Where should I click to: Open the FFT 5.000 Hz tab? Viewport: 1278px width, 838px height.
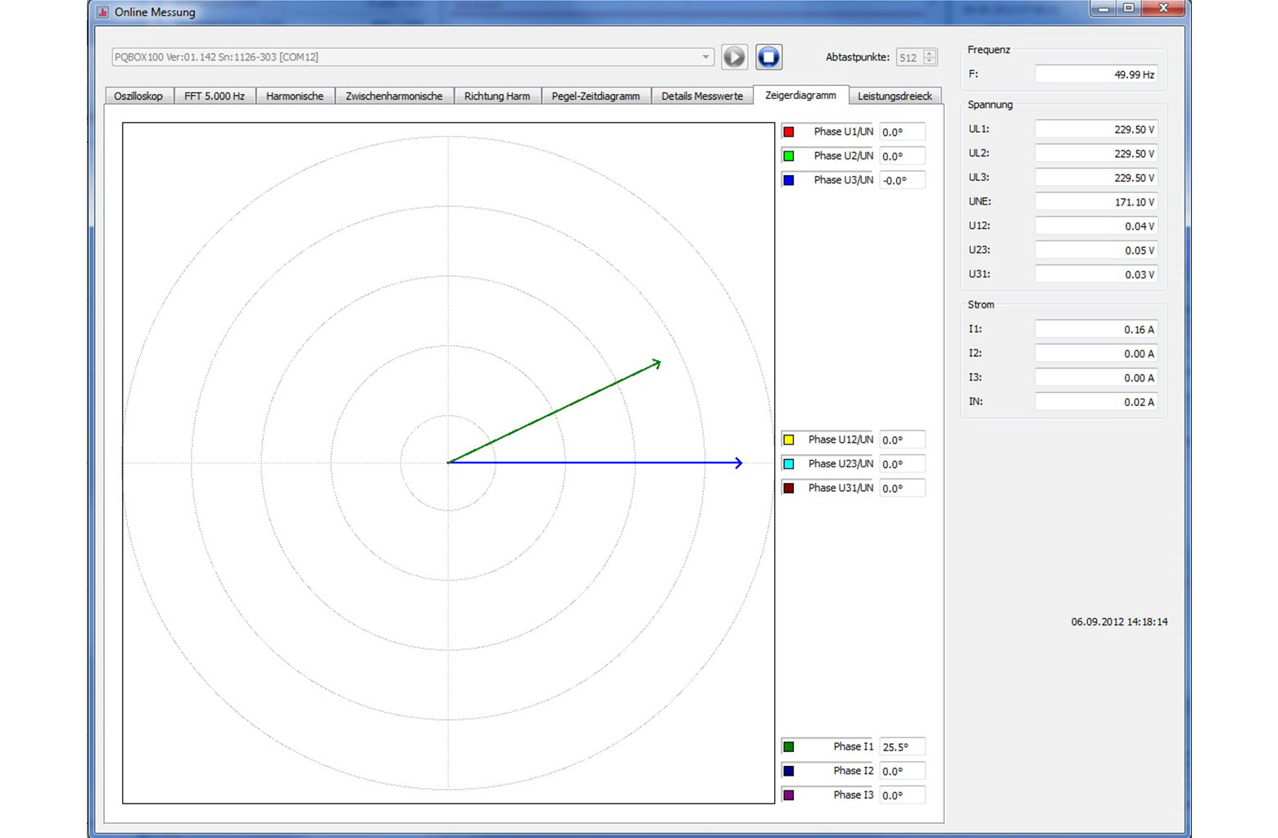pos(215,96)
